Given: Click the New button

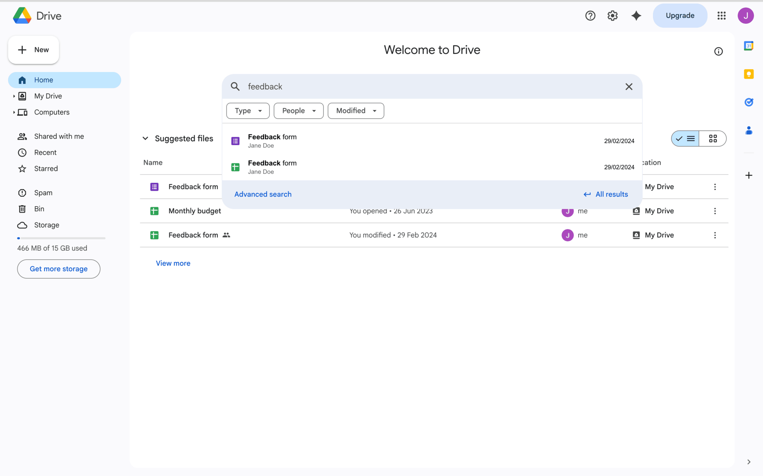Looking at the screenshot, I should [33, 50].
